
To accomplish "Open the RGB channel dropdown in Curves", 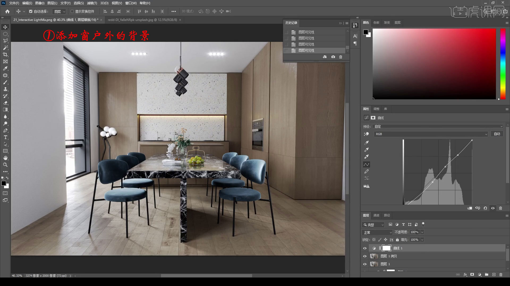I will tap(430, 134).
